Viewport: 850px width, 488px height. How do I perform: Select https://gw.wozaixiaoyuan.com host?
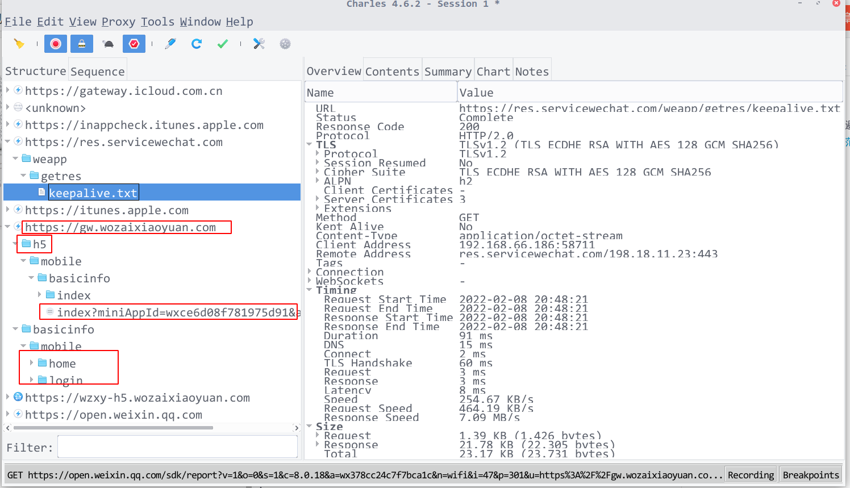point(120,227)
